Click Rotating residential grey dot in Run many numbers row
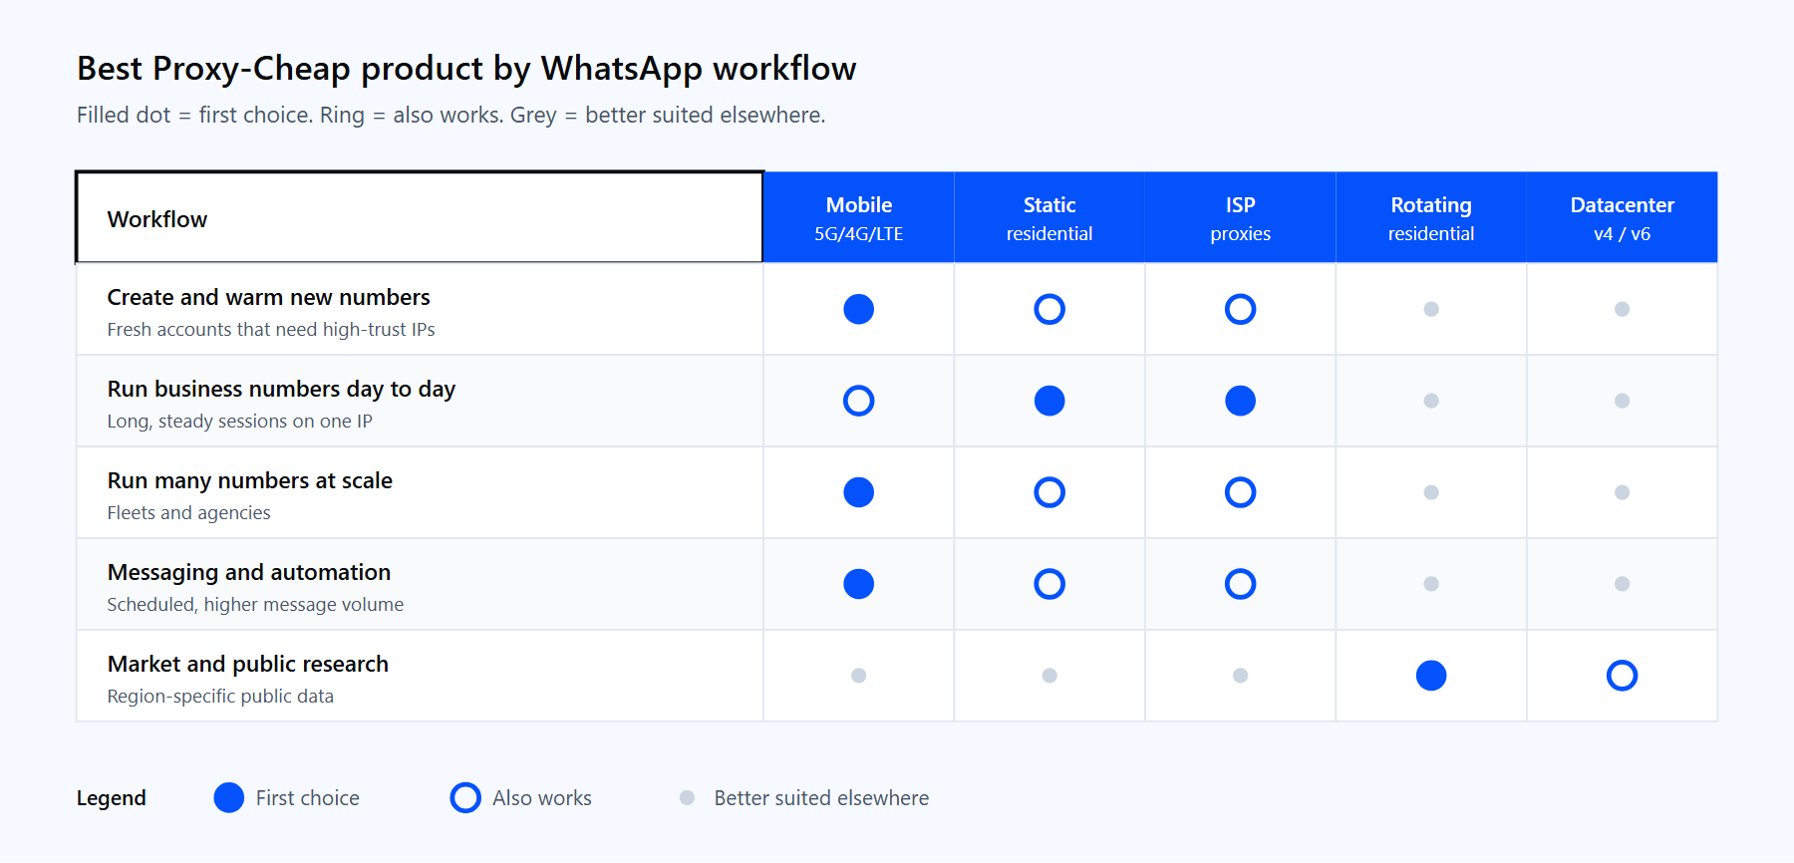Viewport: 1794px width, 863px height. (x=1431, y=492)
